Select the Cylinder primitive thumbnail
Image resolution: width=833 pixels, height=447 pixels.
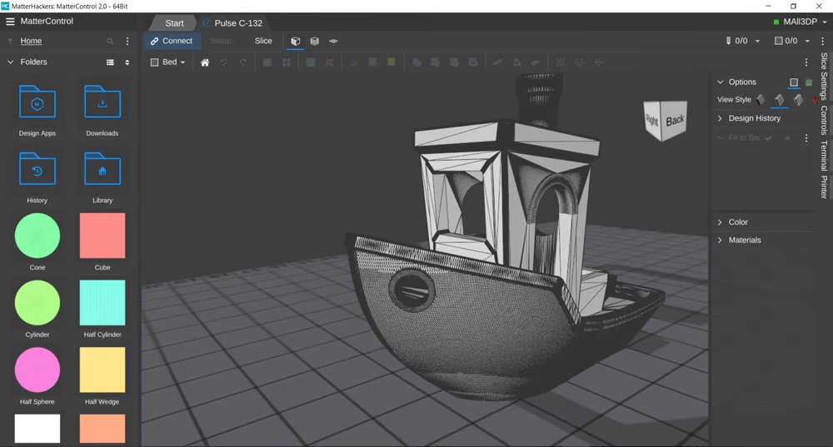(37, 303)
